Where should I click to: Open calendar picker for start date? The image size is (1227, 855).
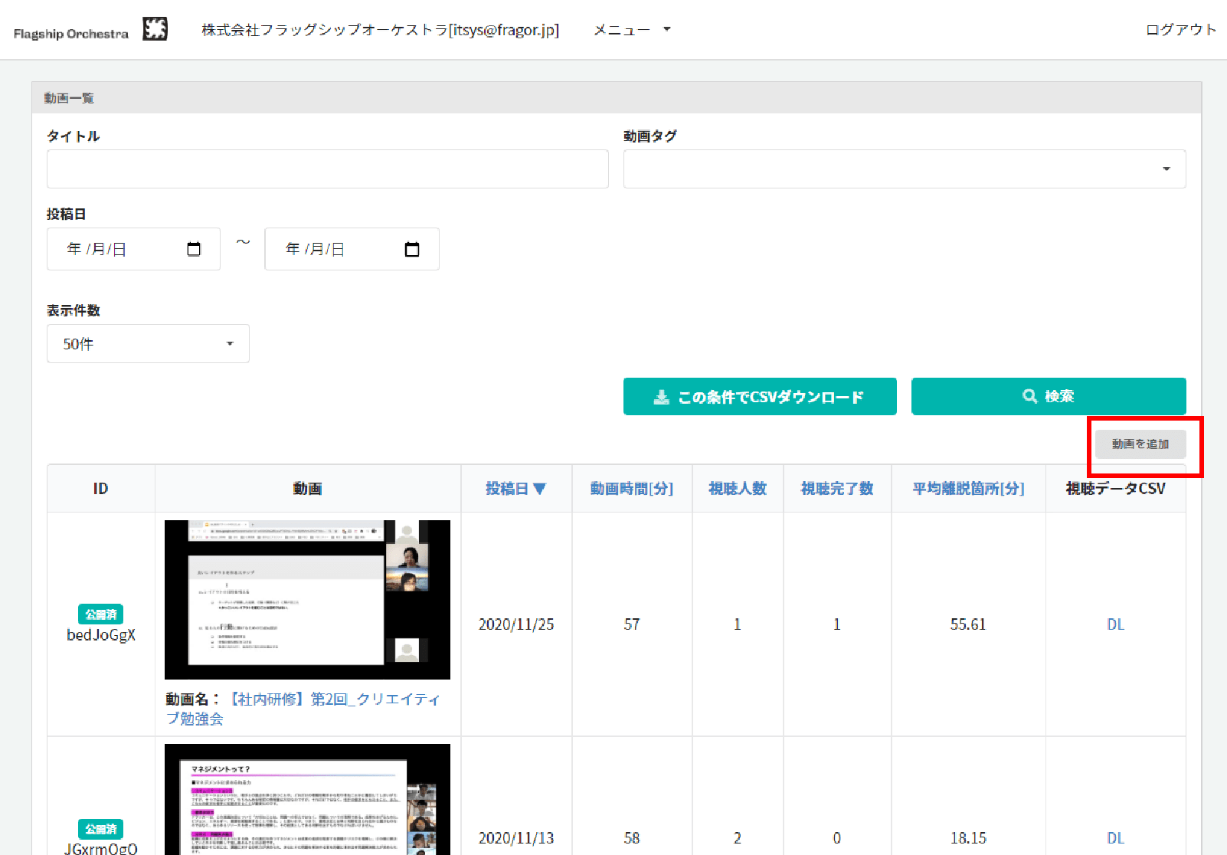[x=194, y=249]
